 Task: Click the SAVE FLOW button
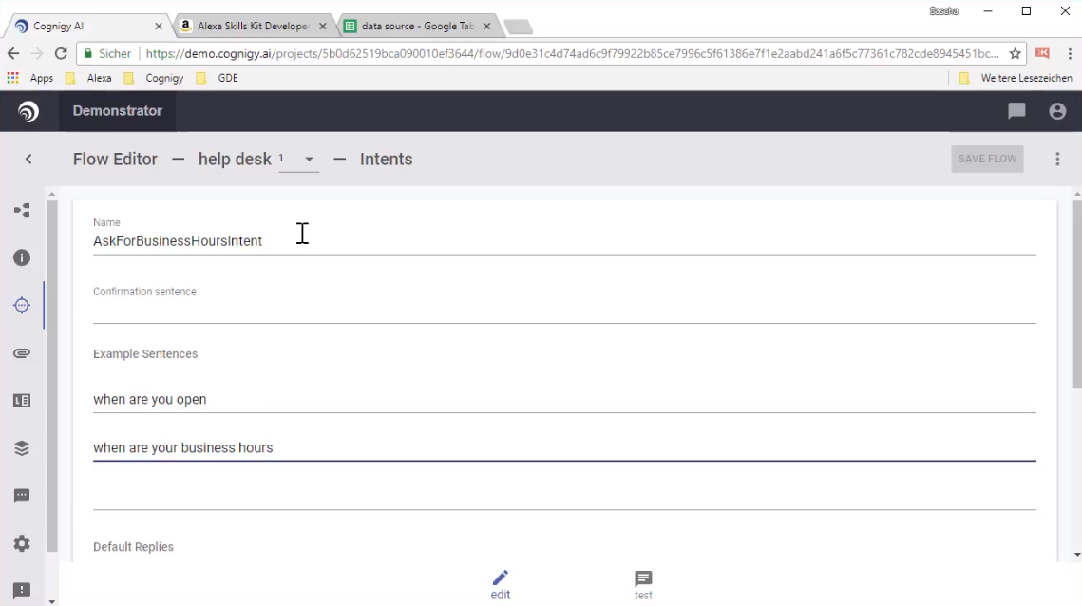click(987, 160)
